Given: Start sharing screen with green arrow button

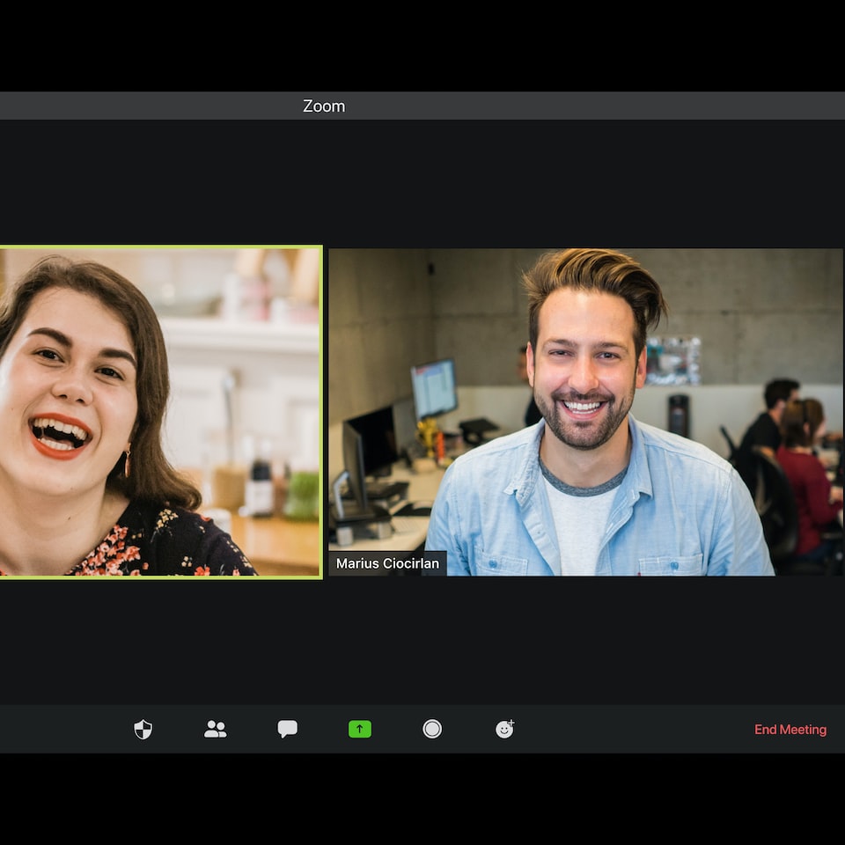Looking at the screenshot, I should 360,729.
